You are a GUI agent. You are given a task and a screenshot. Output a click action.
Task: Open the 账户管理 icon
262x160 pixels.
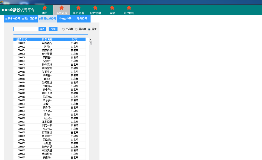[x=78, y=8]
